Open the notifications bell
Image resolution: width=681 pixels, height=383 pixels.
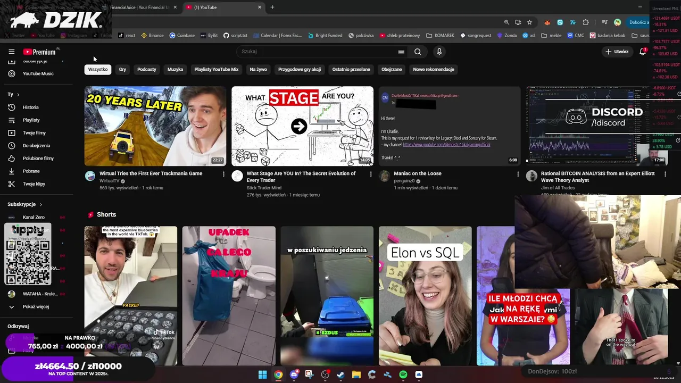click(643, 52)
